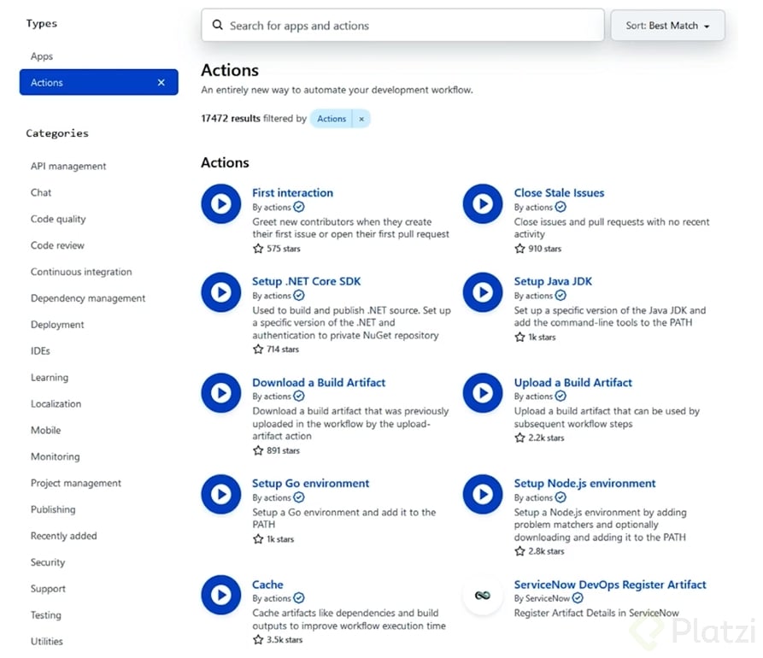Open the Close Stale Issues link
Screen dimensions: 763x658
[x=559, y=193]
